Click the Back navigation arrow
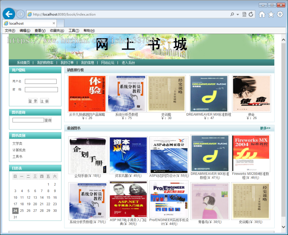Screen dimensions: 288x235 (x=9, y=14)
